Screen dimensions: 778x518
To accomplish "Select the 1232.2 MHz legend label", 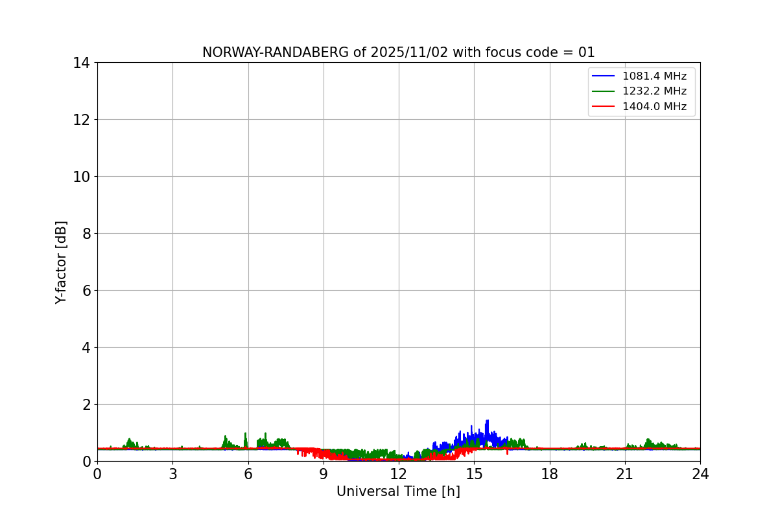I will coord(654,91).
